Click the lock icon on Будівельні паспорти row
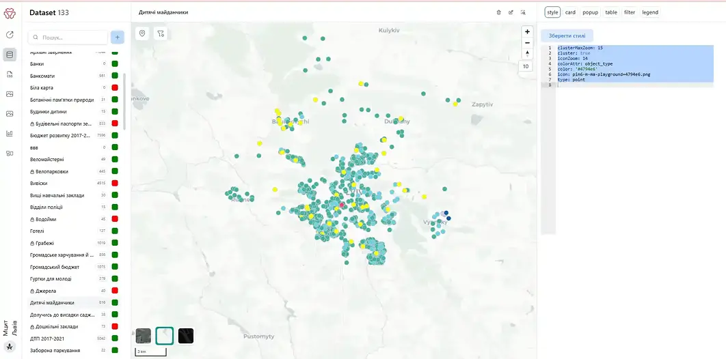 [32, 124]
